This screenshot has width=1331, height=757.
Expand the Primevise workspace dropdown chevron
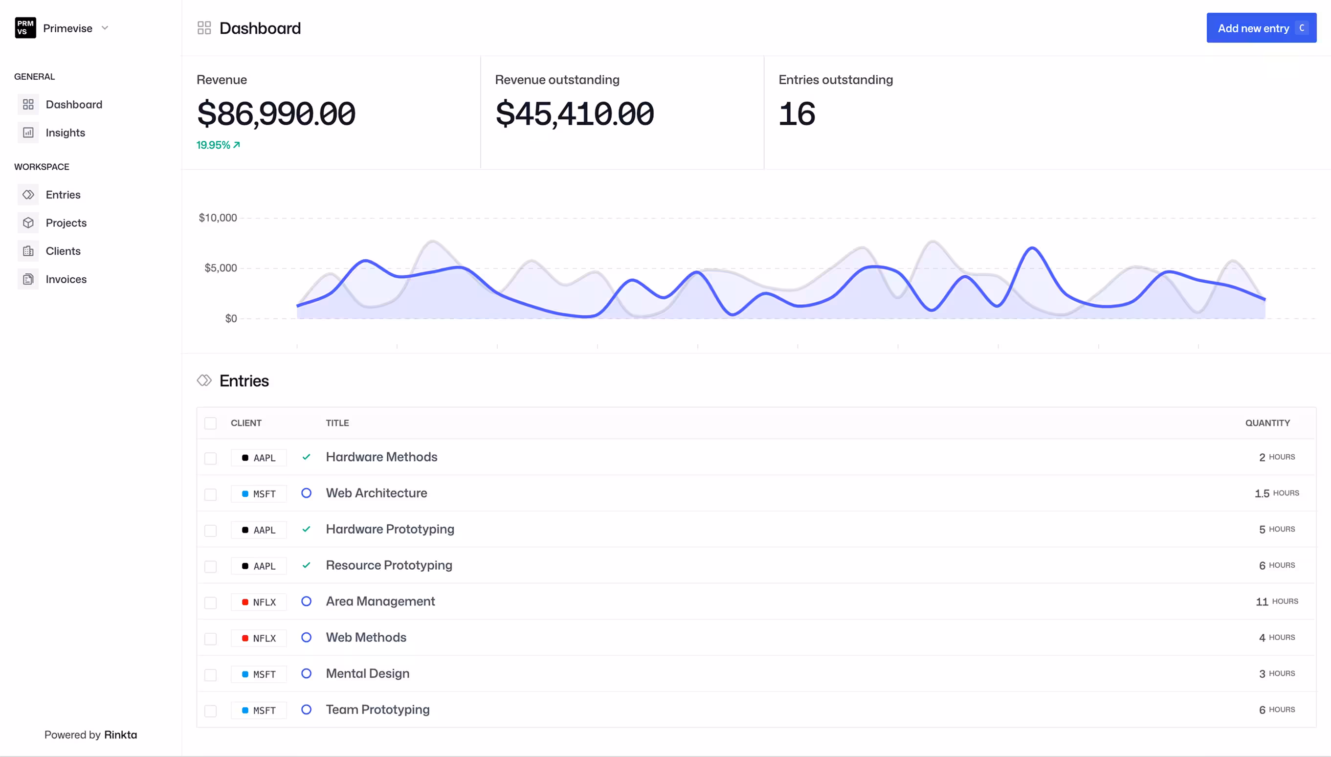105,28
